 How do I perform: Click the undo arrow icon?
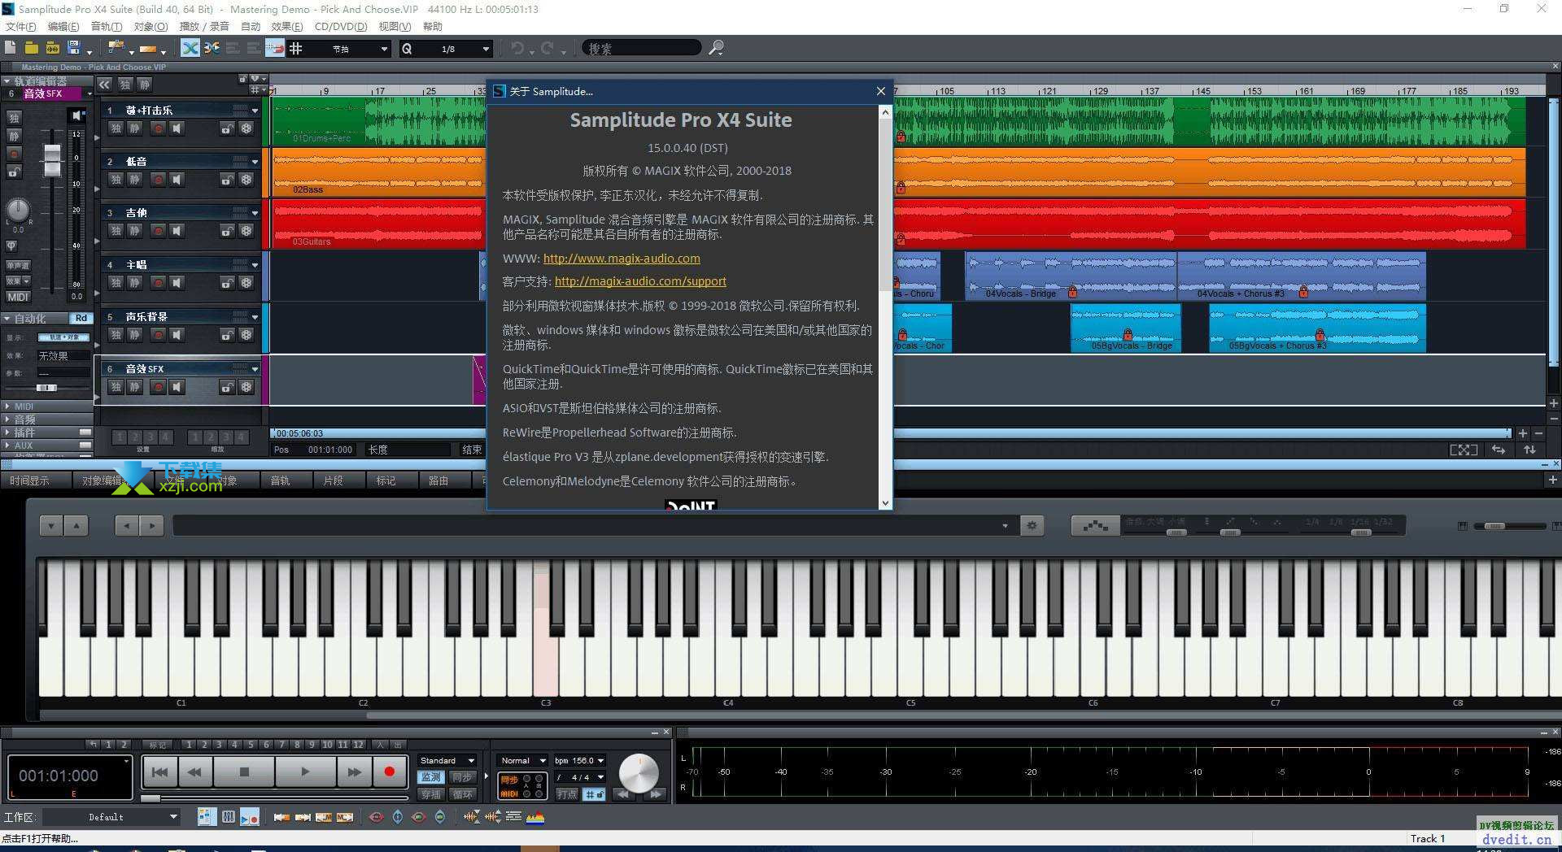(517, 48)
